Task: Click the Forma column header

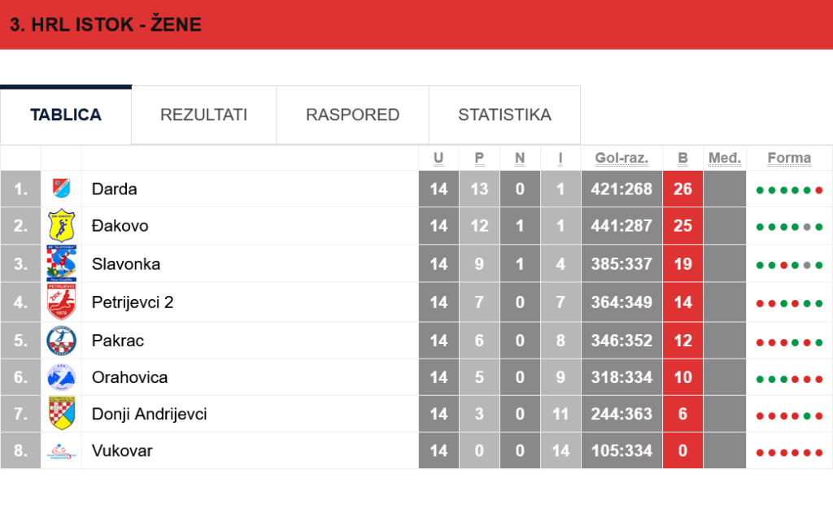Action: (x=789, y=158)
